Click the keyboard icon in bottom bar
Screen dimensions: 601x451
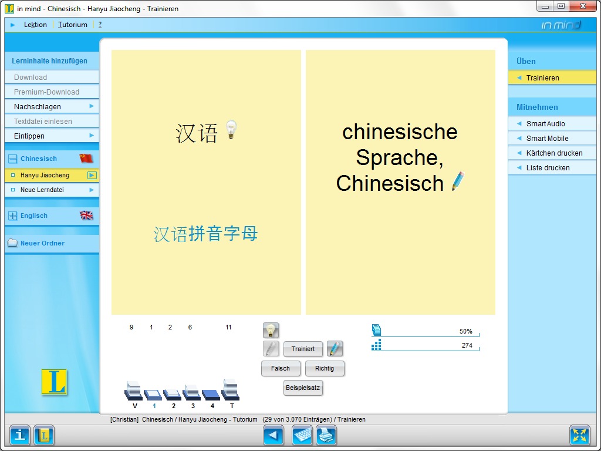click(x=302, y=435)
